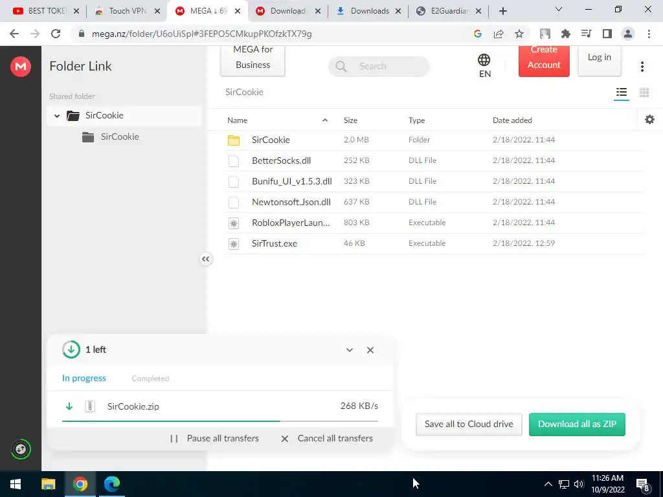Reload the page
The image size is (663, 497).
coord(56,34)
